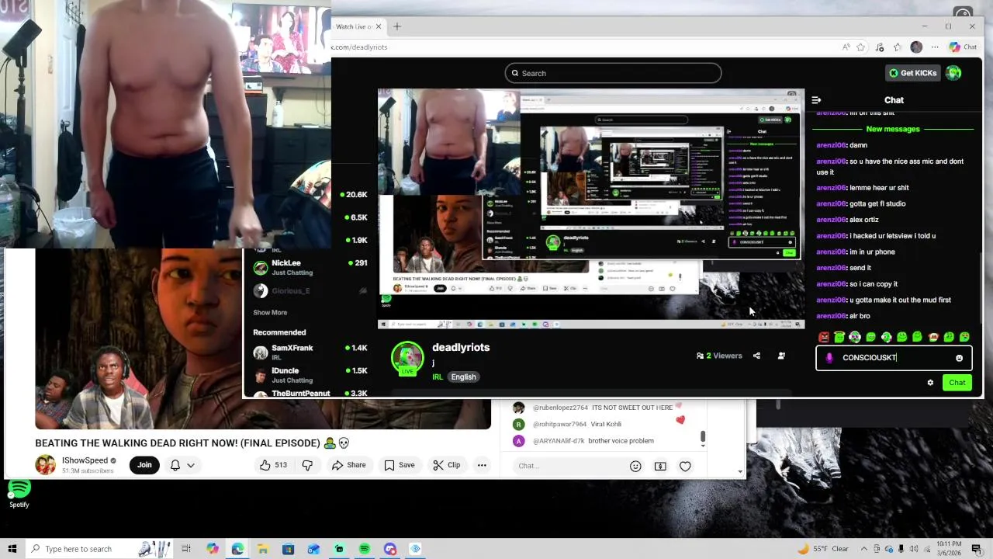Open more actions menu under YouTube video

point(482,465)
